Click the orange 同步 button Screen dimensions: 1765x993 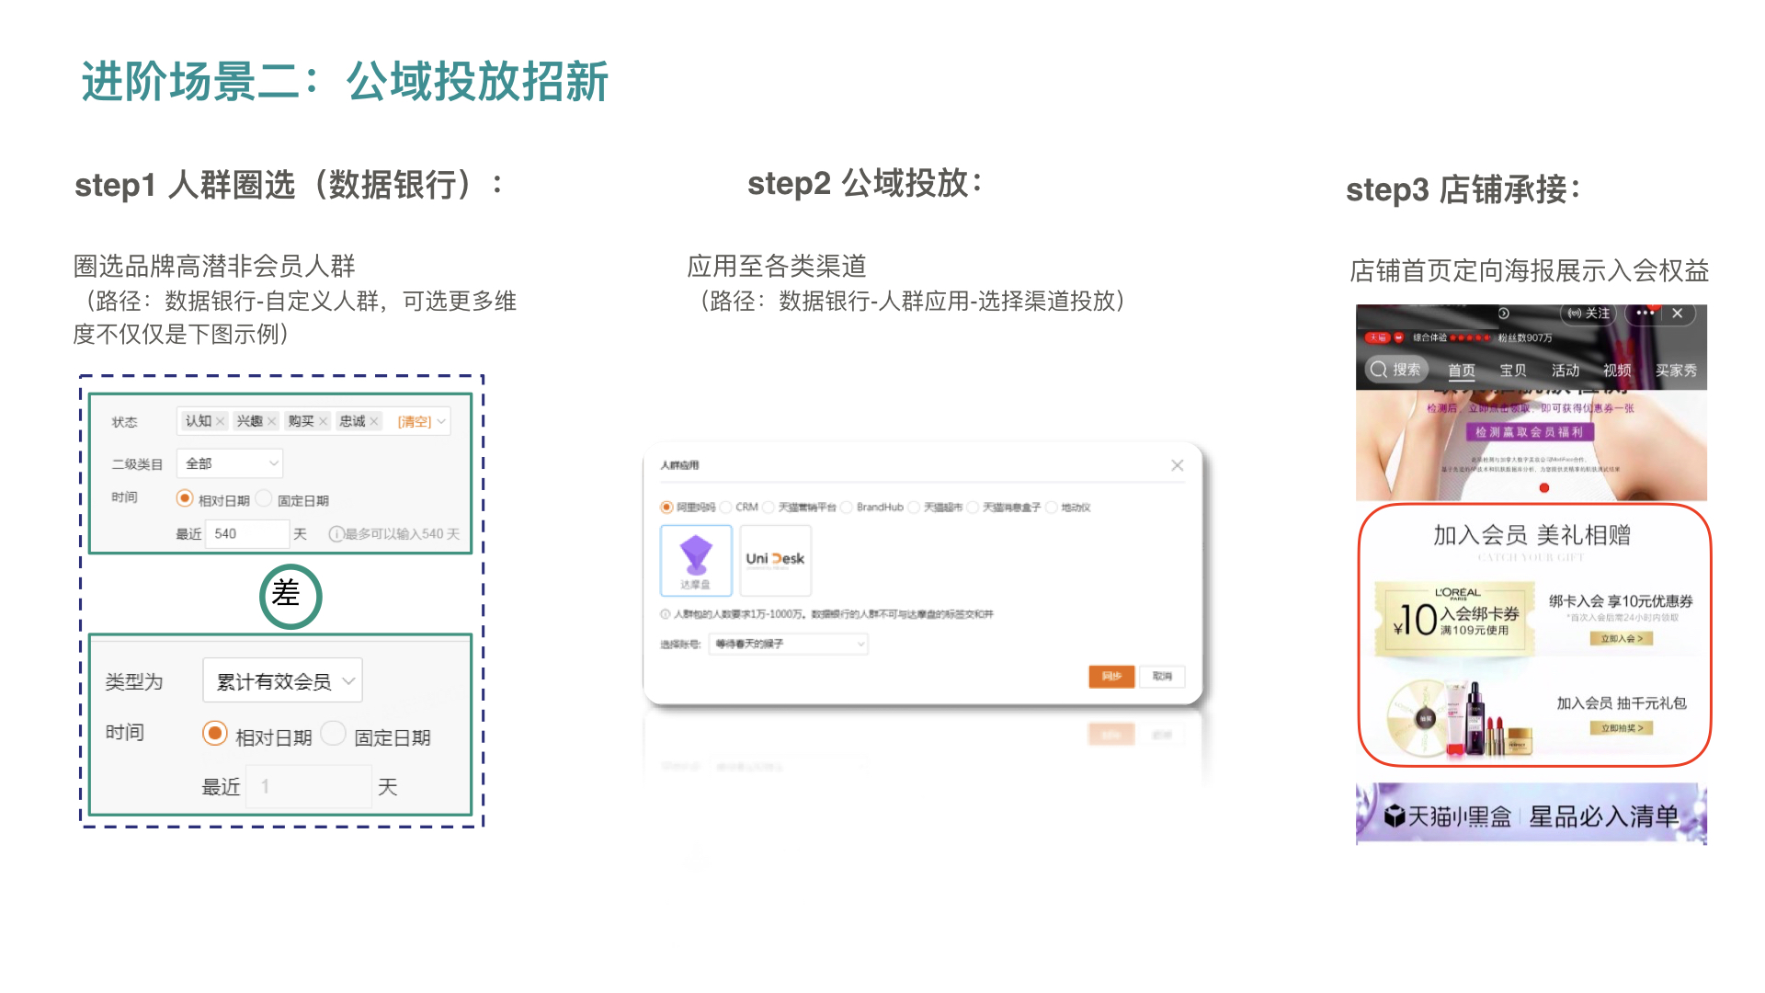pos(1111,676)
